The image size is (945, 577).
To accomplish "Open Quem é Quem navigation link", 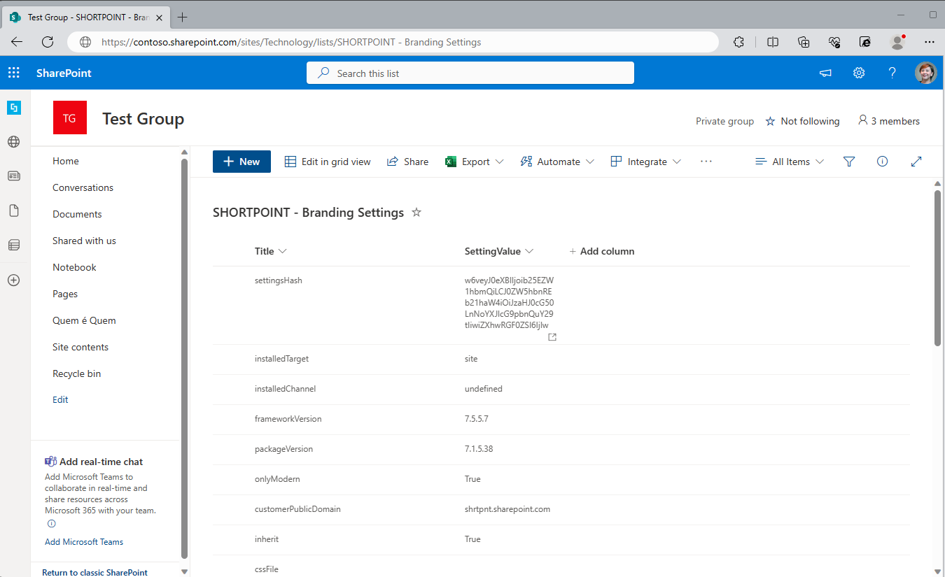I will (x=84, y=320).
